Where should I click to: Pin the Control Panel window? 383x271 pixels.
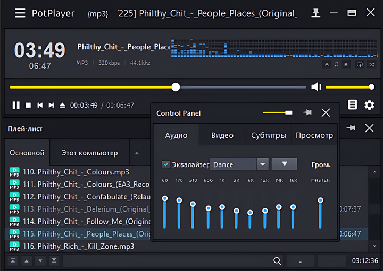pos(307,112)
